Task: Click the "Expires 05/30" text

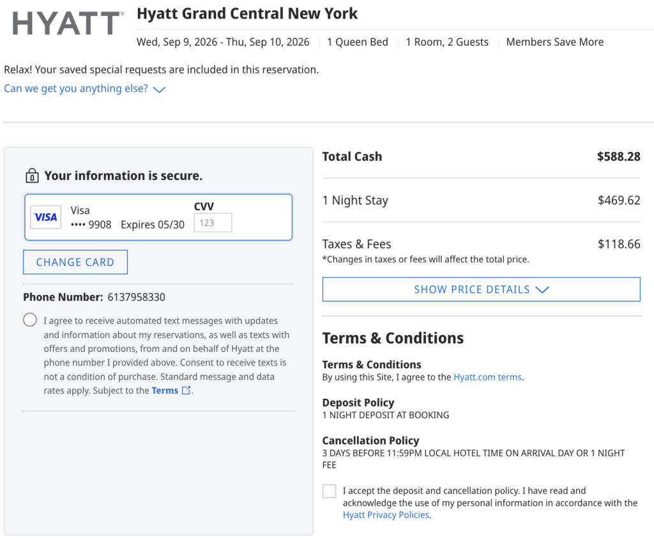Action: (x=153, y=225)
